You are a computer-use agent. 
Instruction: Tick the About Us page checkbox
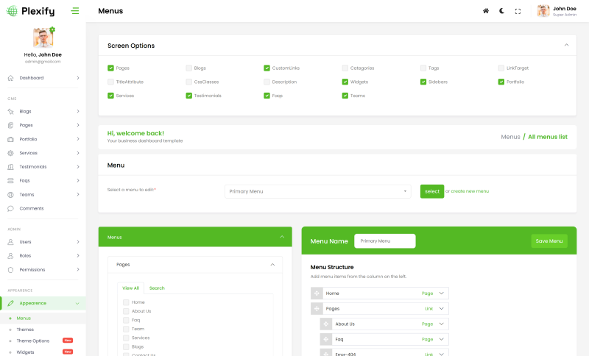tap(126, 311)
